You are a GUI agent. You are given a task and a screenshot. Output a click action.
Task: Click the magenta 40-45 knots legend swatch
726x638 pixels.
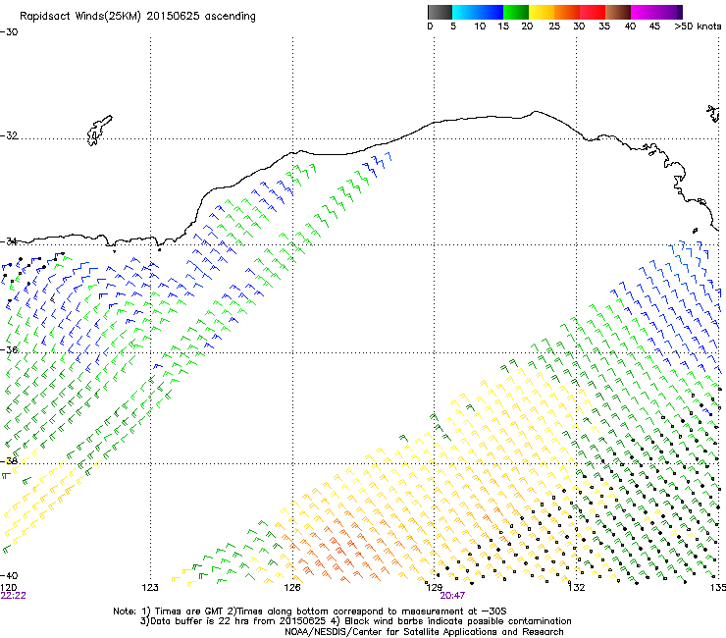(644, 12)
